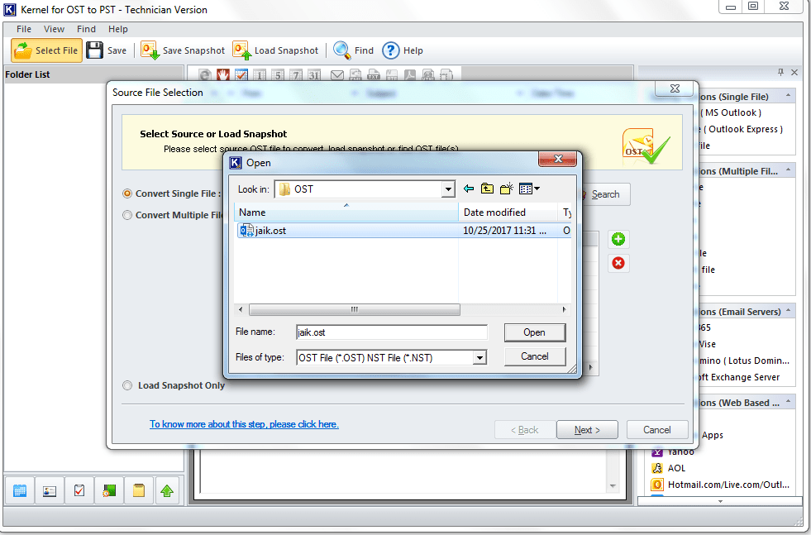Collapse the Saving Options (Web Based) section
811x535 pixels.
click(788, 402)
